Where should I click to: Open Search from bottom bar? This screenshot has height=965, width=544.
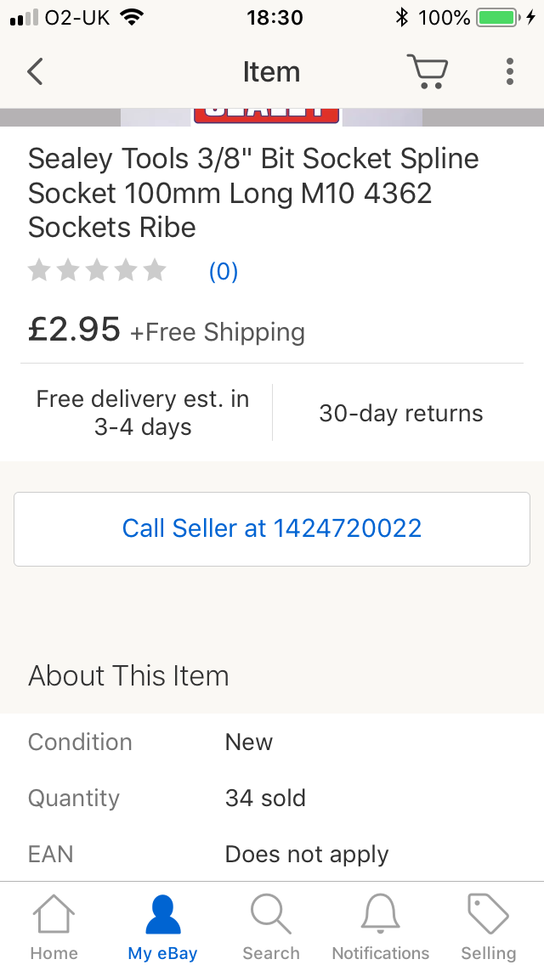271,926
